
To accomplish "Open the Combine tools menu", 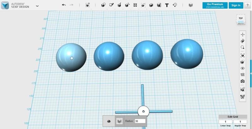I will click(151, 5).
